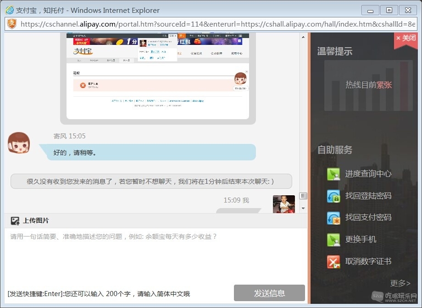This screenshot has width=422, height=308.
Task: Click 上传图片 label
Action: coord(36,220)
